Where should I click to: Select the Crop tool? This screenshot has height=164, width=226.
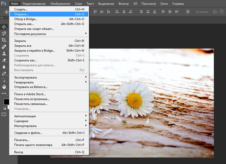pyautogui.click(x=4, y=40)
